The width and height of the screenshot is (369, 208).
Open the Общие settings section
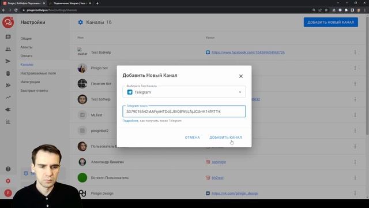click(26, 39)
